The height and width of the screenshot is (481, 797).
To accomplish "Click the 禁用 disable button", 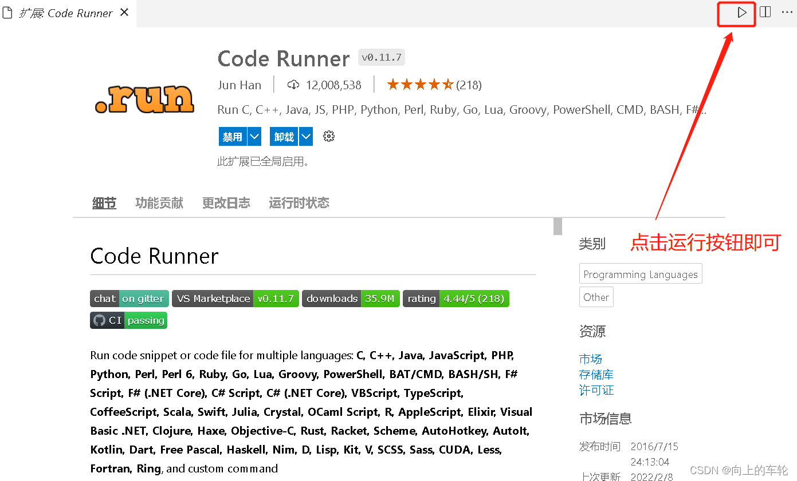I will click(x=233, y=137).
